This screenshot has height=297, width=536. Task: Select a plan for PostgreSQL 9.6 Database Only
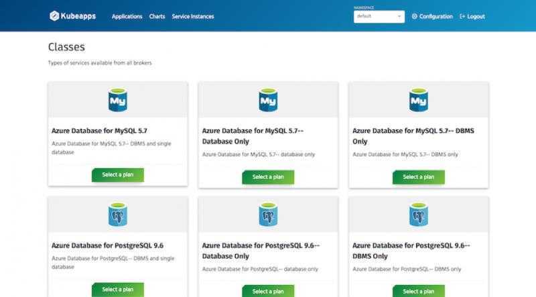[268, 291]
